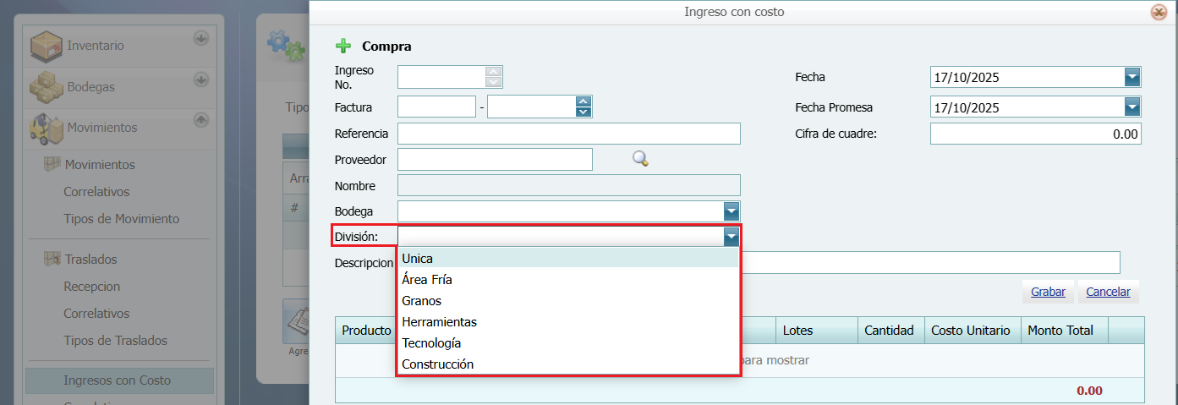Close the Ingreso con costo dialog

point(1159,12)
